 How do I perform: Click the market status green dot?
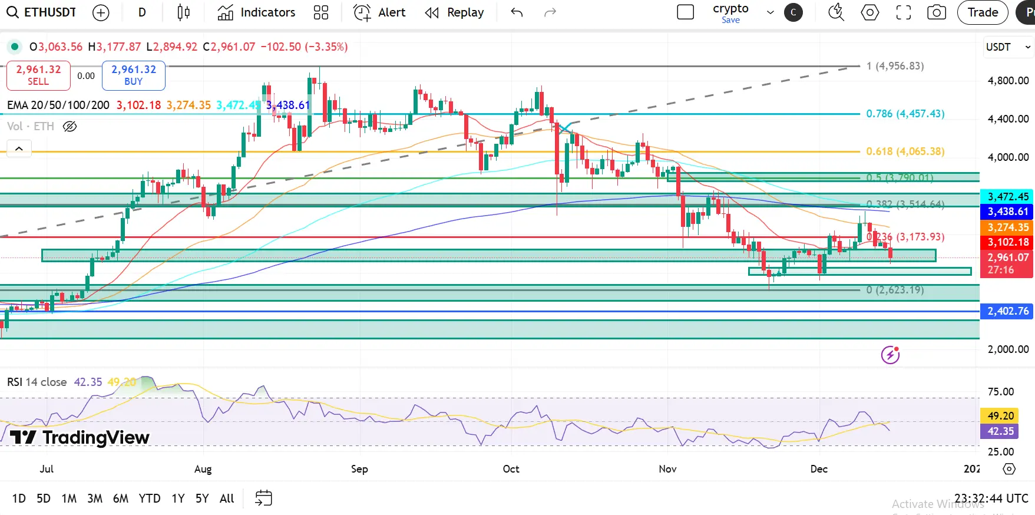15,47
